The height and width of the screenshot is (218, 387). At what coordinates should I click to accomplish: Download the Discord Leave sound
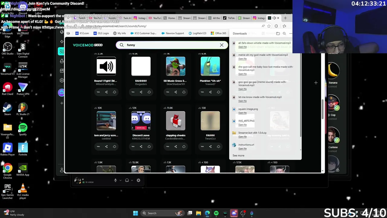coord(149,147)
